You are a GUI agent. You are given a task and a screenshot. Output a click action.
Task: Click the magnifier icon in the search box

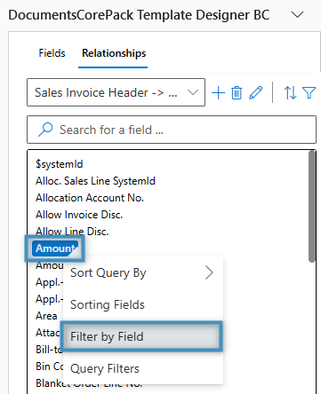point(45,130)
